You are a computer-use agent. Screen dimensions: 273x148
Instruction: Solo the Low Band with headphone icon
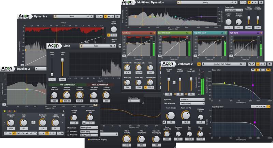(151, 33)
